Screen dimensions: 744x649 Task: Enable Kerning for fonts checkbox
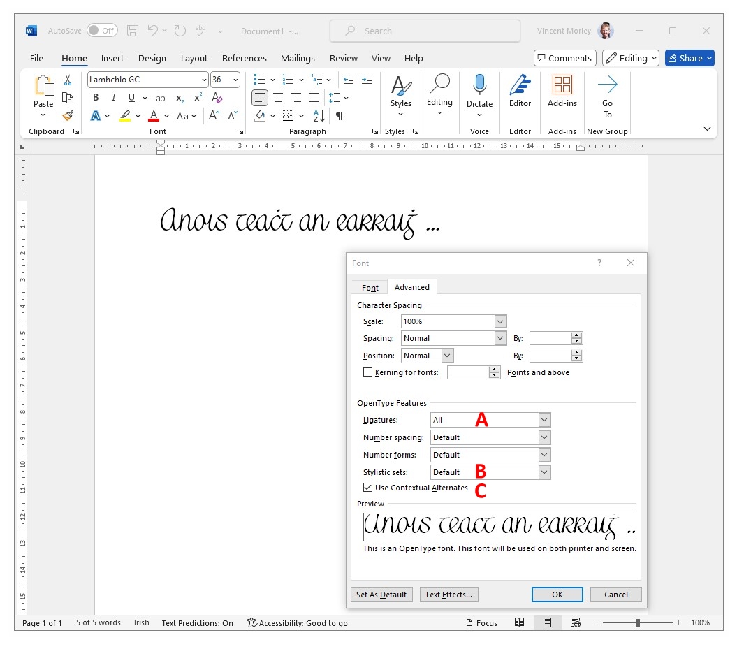[x=368, y=372]
